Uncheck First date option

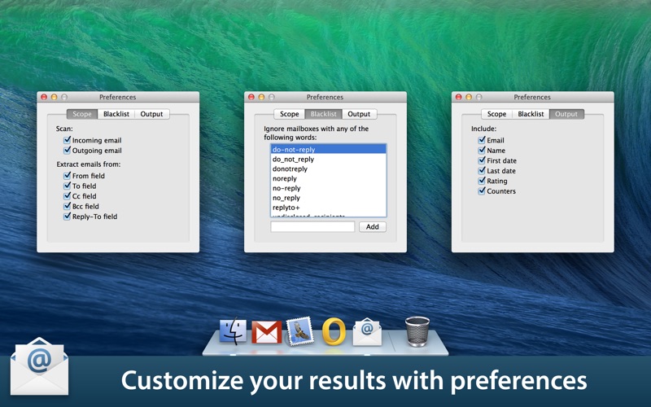[x=482, y=160]
